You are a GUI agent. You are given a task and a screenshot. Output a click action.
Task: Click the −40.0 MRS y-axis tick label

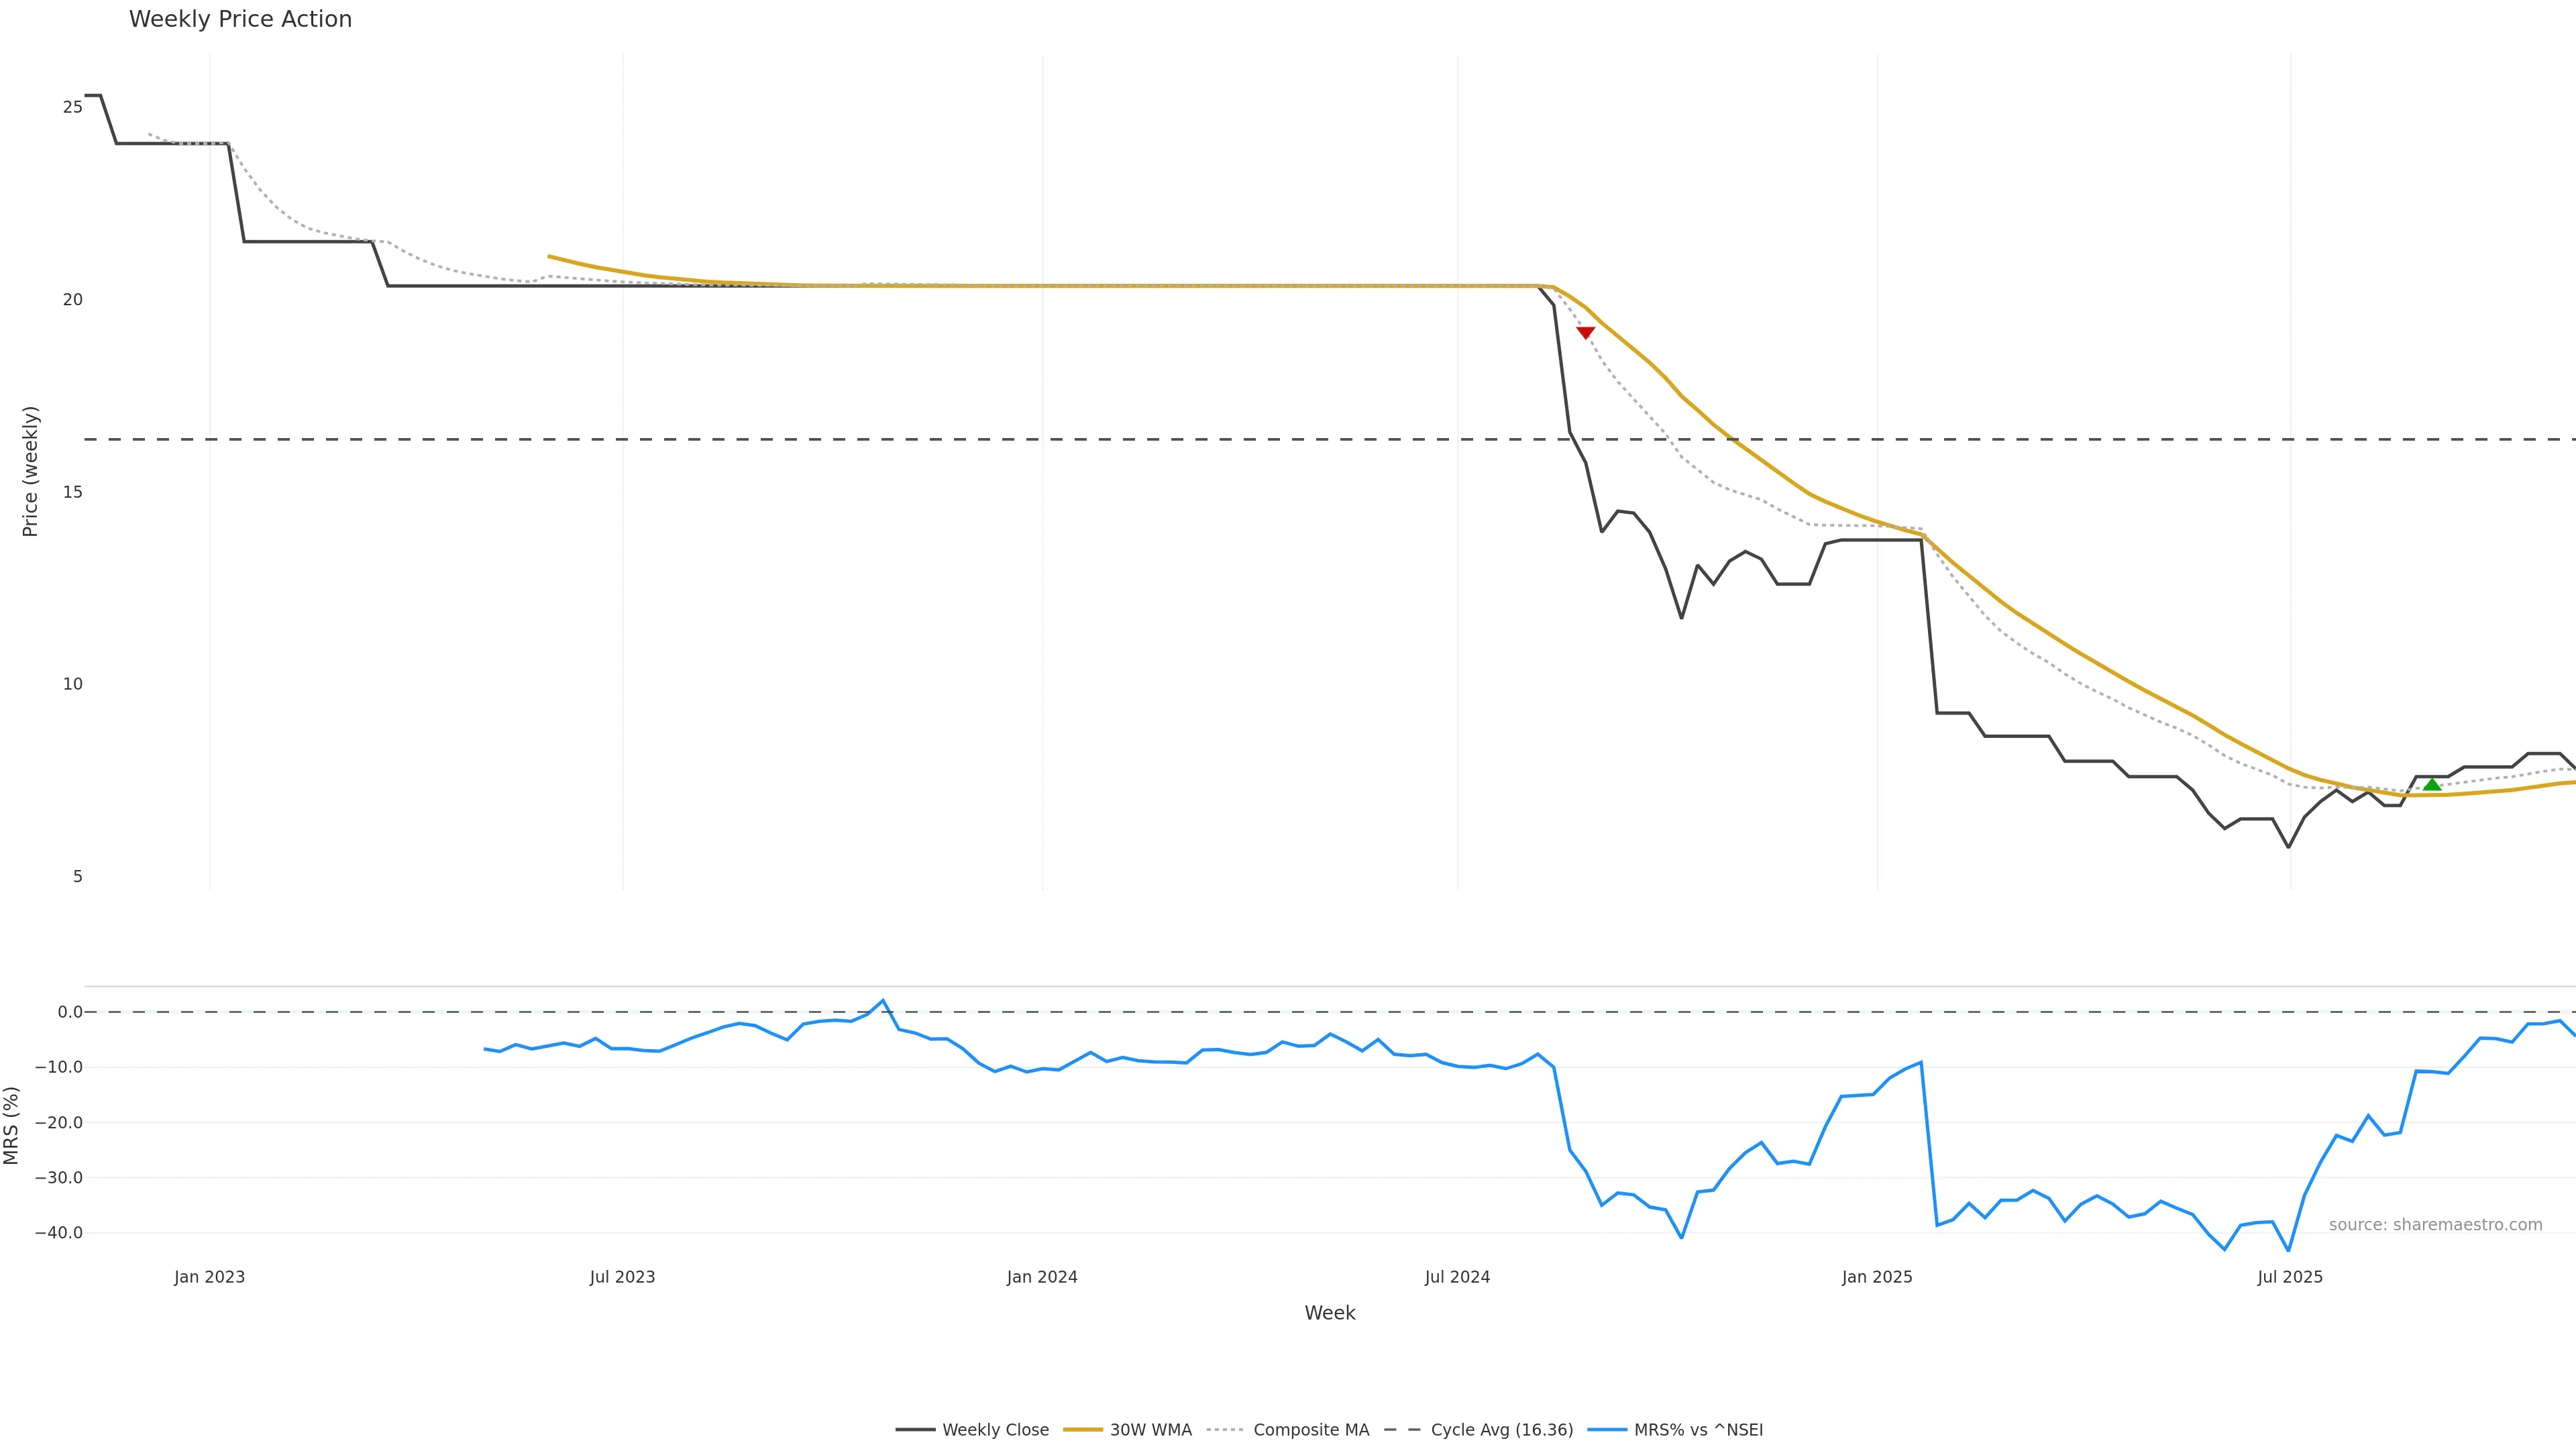coord(58,1233)
